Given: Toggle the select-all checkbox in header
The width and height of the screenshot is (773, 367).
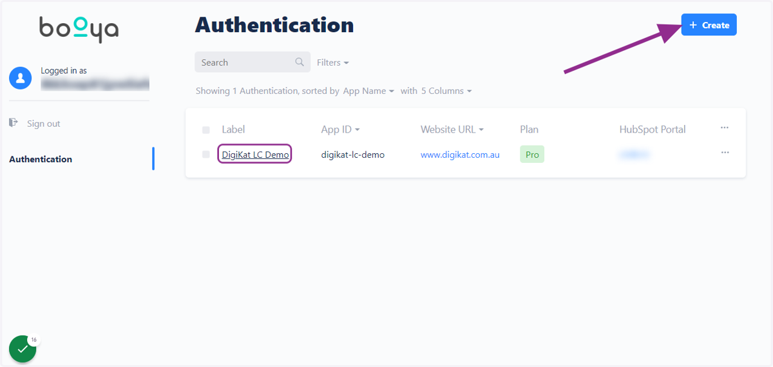Looking at the screenshot, I should [206, 130].
